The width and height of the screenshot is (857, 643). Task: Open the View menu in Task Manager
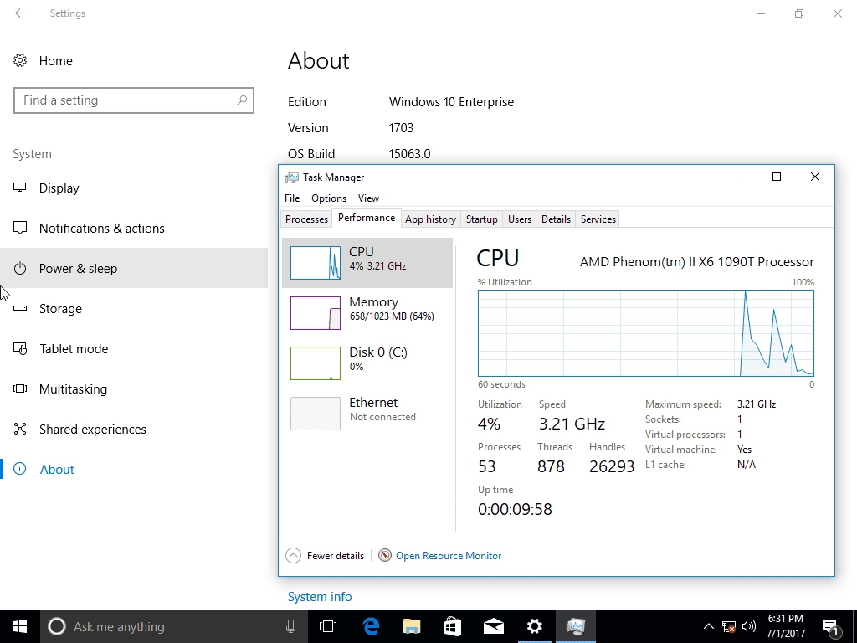pyautogui.click(x=368, y=198)
